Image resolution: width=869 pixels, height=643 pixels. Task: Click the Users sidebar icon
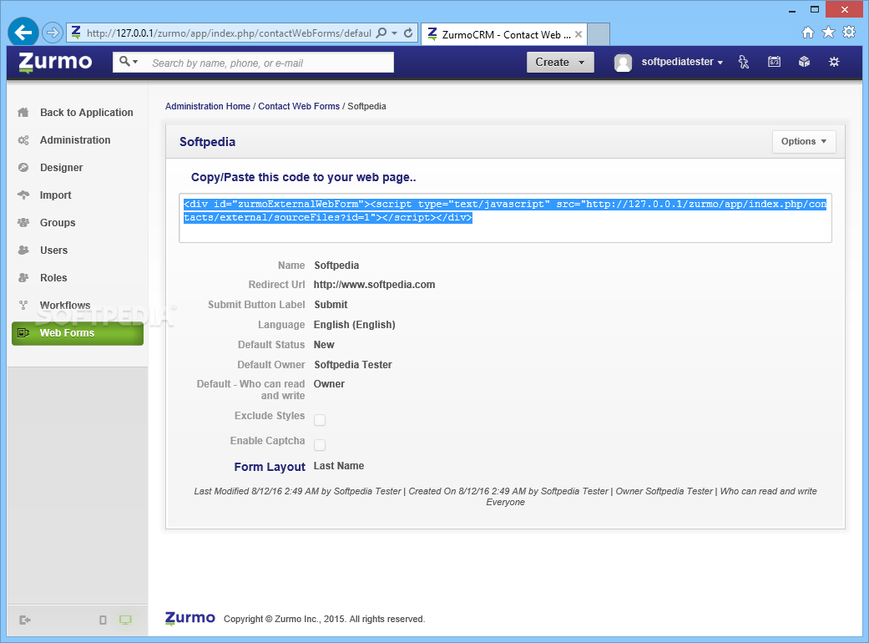coord(23,250)
